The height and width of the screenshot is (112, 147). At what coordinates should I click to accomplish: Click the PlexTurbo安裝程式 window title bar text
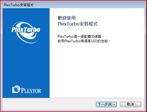pyautogui.click(x=19, y=5)
